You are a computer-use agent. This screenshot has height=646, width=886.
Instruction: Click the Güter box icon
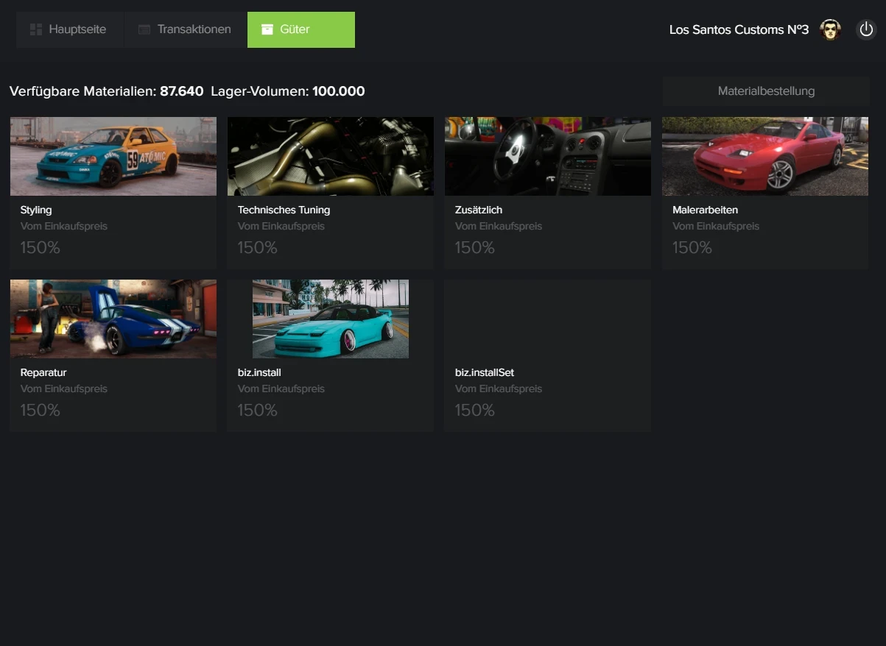point(267,29)
